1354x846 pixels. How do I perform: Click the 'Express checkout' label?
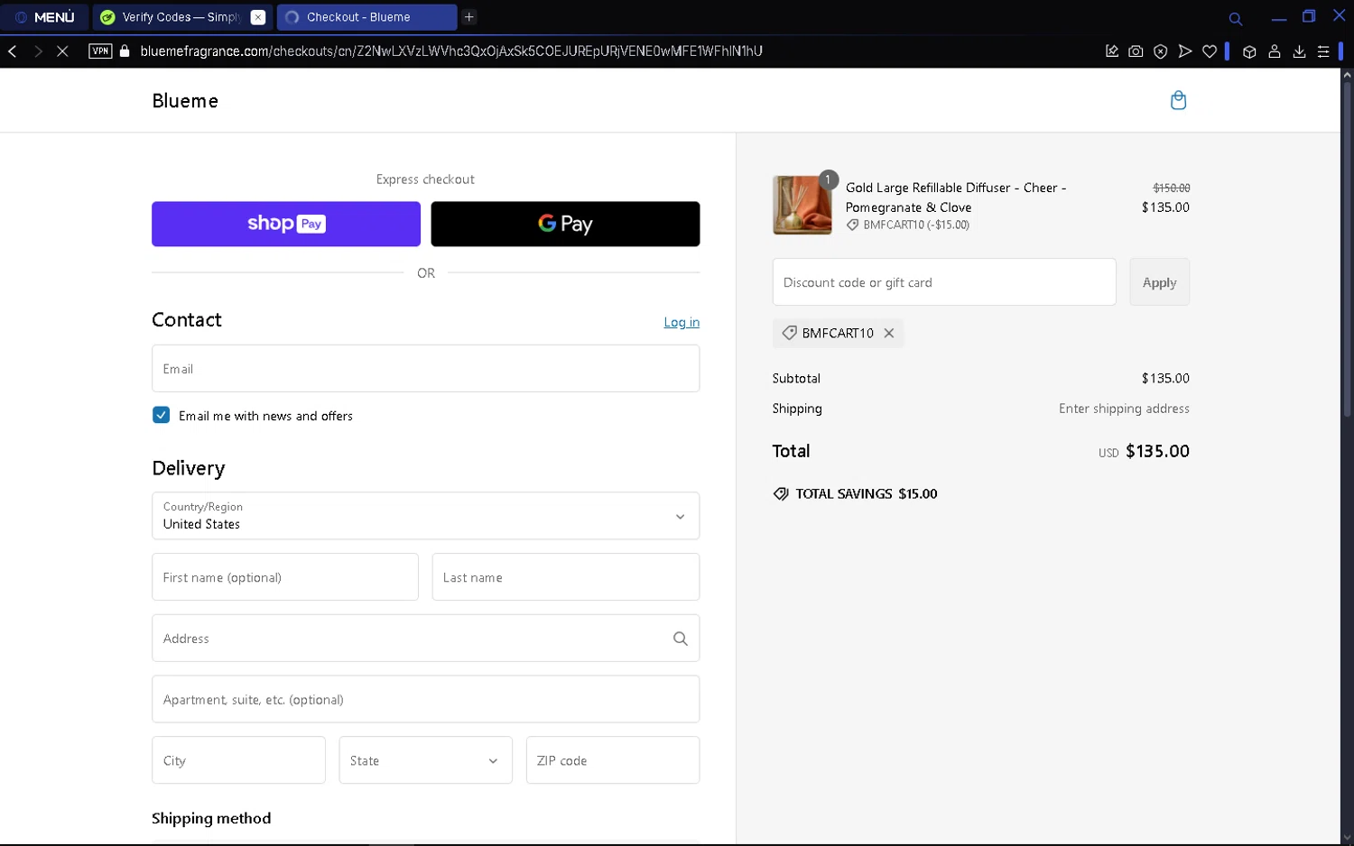[425, 179]
